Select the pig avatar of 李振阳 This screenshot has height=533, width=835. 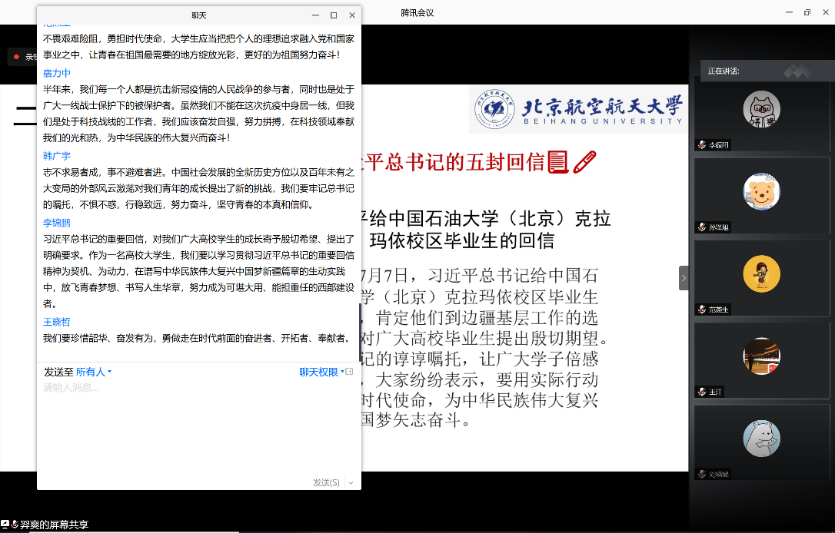coord(761,109)
